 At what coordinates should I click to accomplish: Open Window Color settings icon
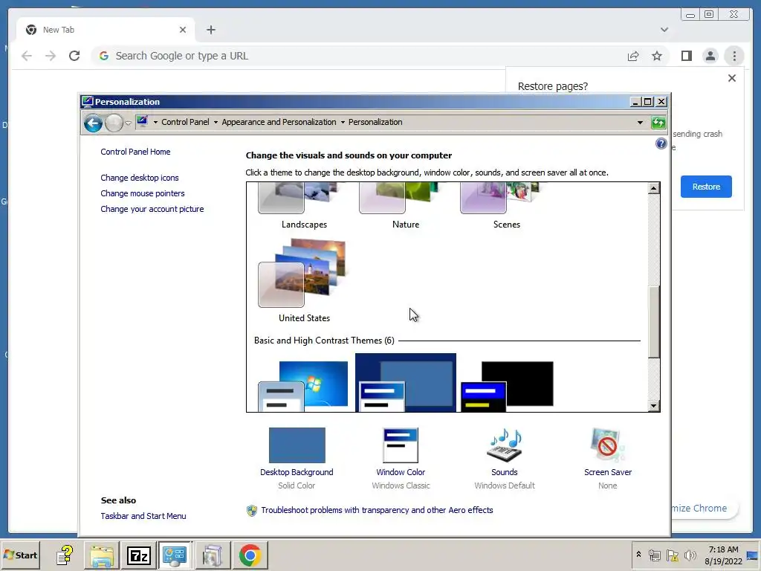pyautogui.click(x=401, y=445)
